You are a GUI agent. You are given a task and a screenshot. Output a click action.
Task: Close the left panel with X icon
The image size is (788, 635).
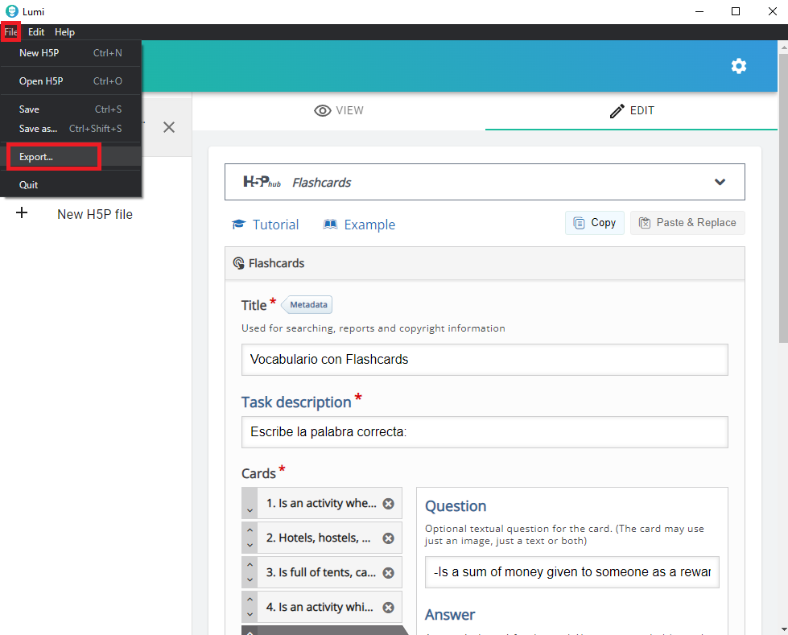click(x=169, y=127)
